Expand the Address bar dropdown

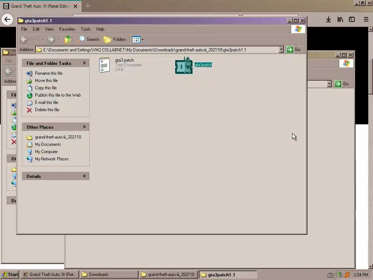point(281,50)
